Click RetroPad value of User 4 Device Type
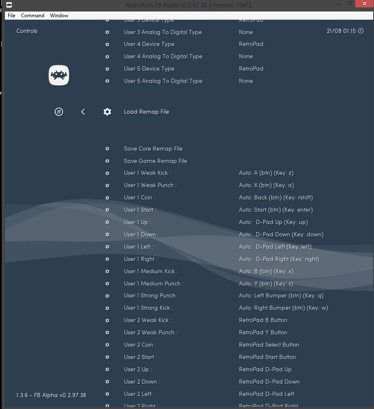The width and height of the screenshot is (374, 409). pos(251,44)
